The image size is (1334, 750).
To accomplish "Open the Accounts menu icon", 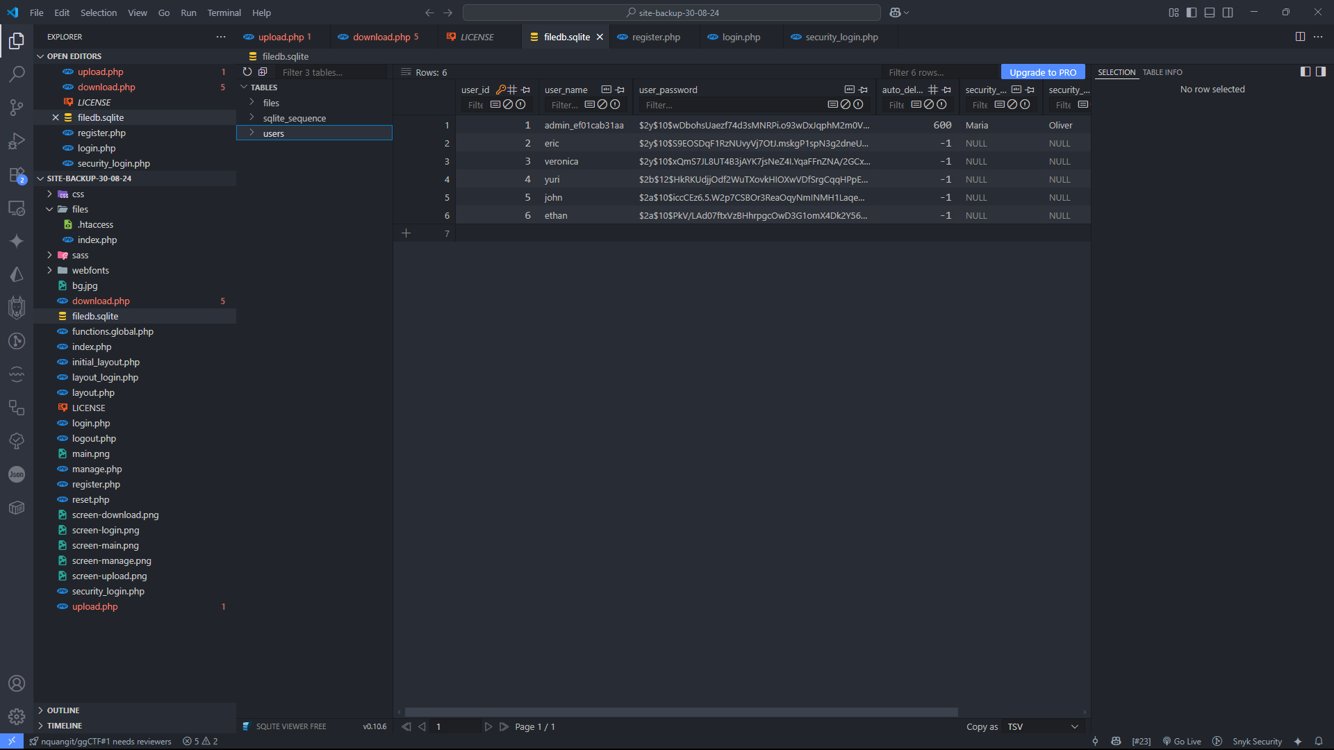I will tap(17, 683).
